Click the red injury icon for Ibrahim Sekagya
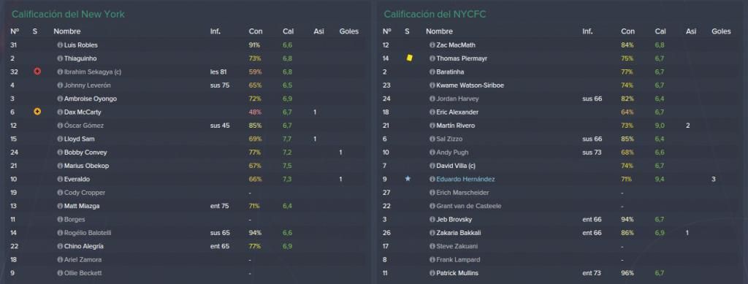Screen dimensions: 748x284 37,72
